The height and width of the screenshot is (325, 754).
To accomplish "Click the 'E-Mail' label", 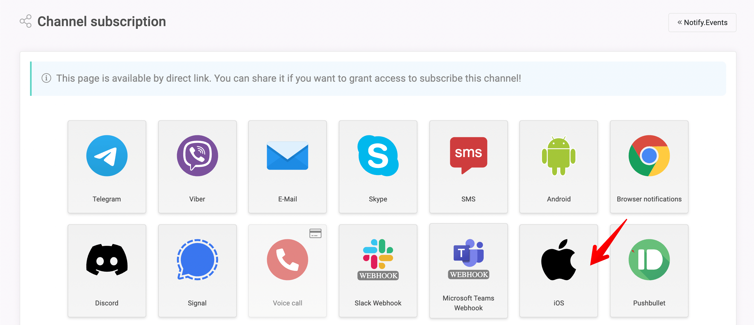I will (x=288, y=199).
